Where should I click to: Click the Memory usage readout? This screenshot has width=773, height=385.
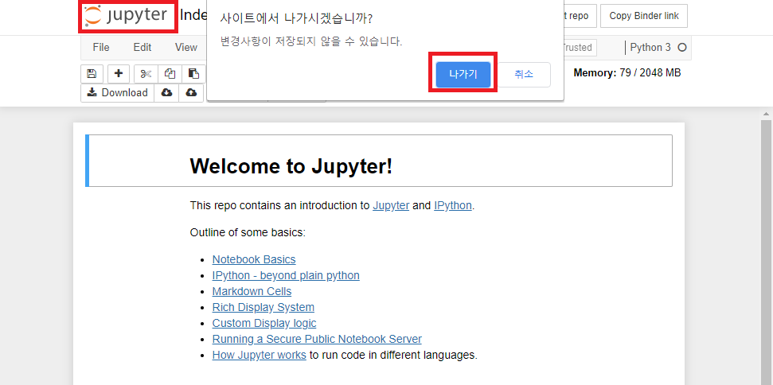click(x=627, y=73)
